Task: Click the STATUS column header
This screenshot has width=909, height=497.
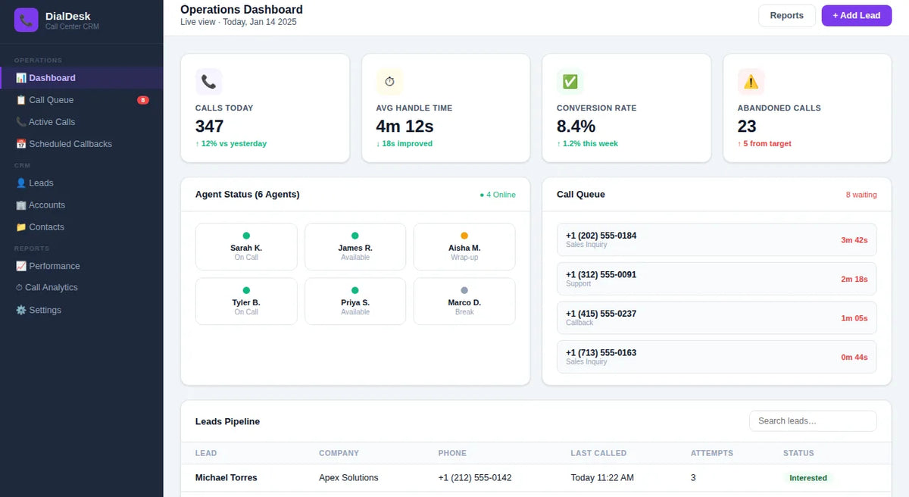Action: (x=798, y=453)
